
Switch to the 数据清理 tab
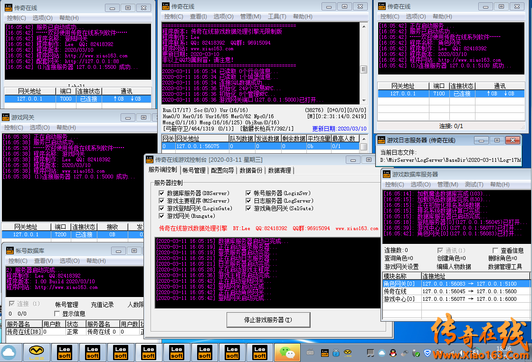280,170
